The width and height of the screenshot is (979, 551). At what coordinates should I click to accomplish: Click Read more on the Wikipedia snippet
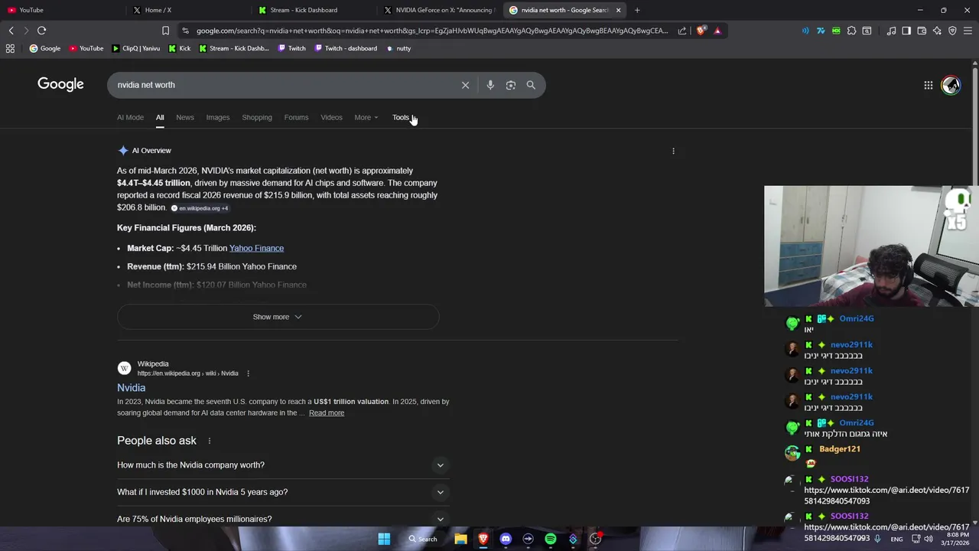click(x=327, y=413)
